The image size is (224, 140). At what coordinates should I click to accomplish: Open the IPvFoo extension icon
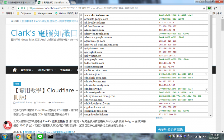[210, 8]
